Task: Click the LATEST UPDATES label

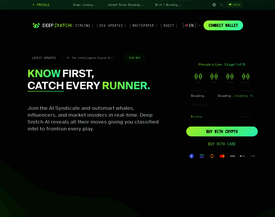Action: (x=44, y=58)
